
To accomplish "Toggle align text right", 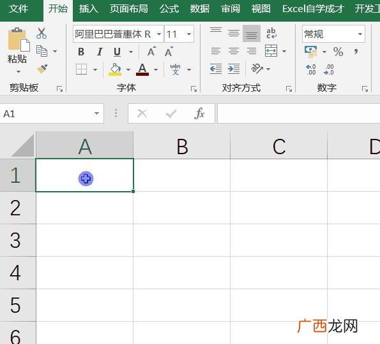I will pos(252,51).
